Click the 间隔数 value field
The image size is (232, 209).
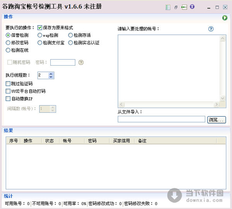[x=45, y=109]
